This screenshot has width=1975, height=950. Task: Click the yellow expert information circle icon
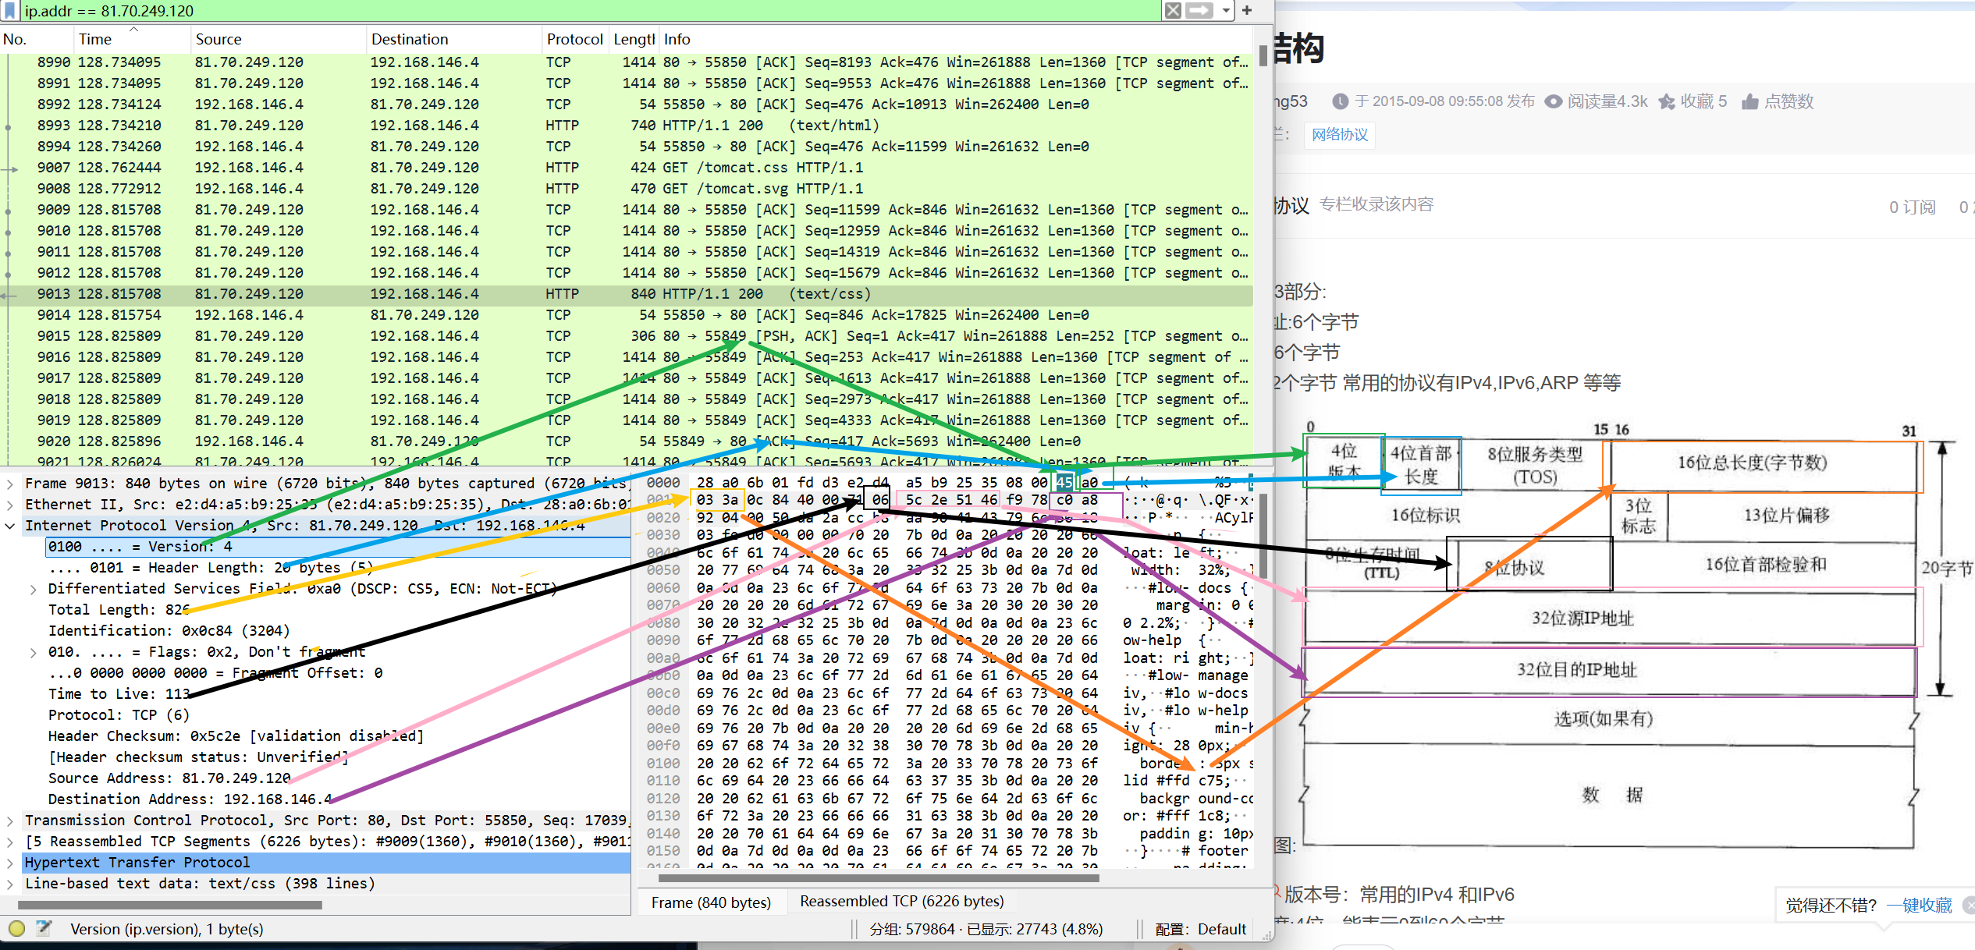(16, 928)
